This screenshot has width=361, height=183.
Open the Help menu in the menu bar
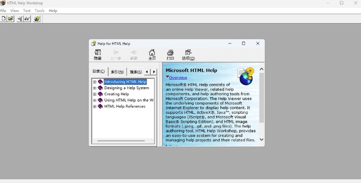click(x=53, y=10)
